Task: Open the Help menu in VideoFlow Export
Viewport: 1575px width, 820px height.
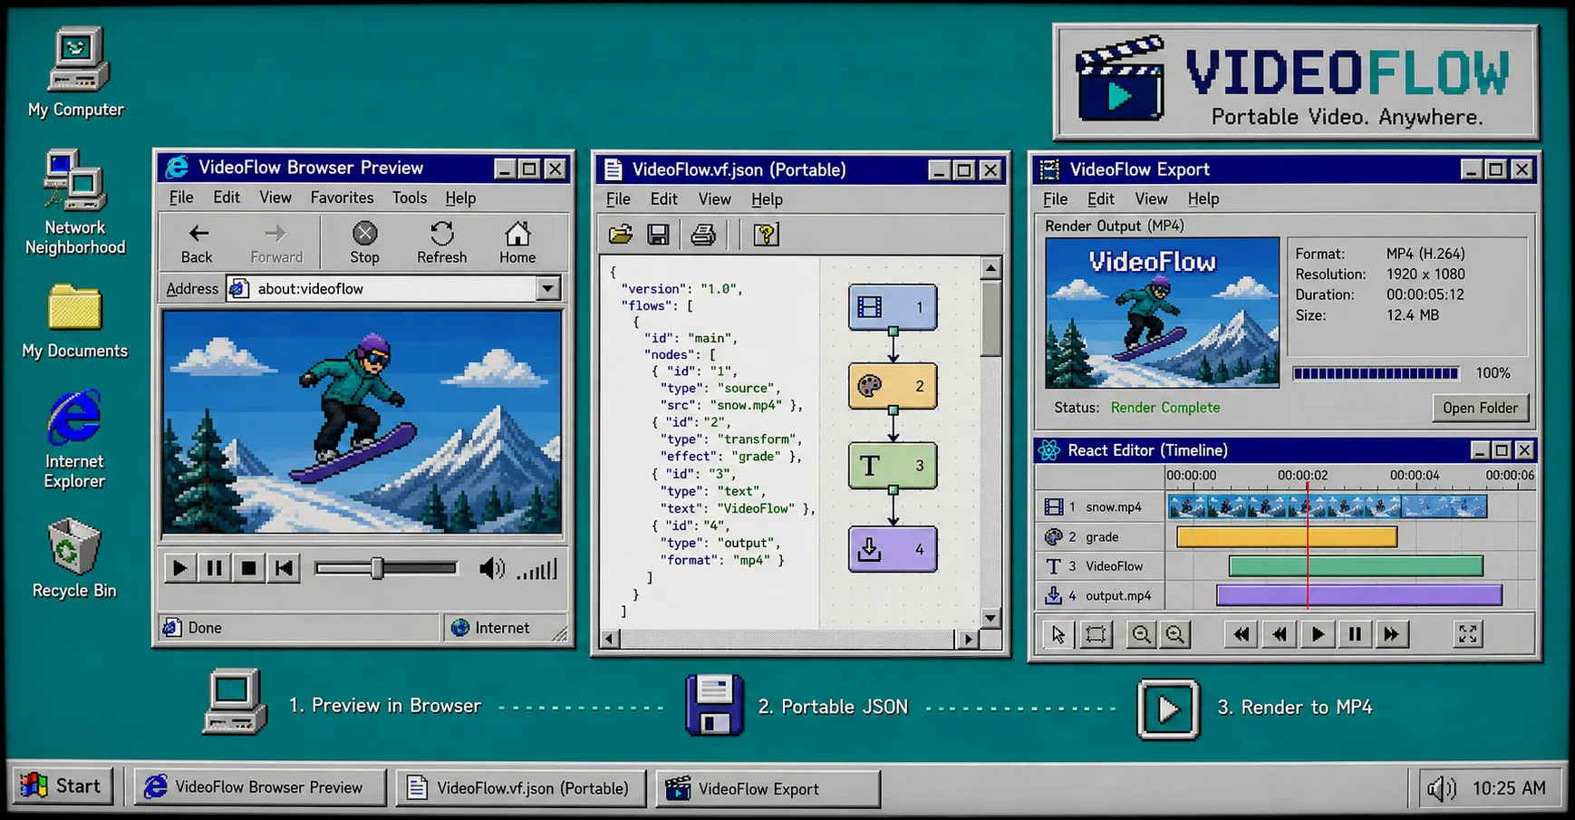Action: [x=1203, y=198]
